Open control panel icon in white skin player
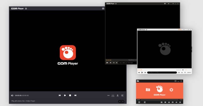The height and width of the screenshot is (106, 203). pyautogui.click(x=185, y=72)
